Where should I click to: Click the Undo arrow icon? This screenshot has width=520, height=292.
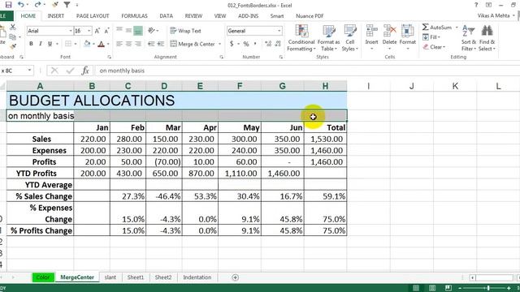click(21, 5)
